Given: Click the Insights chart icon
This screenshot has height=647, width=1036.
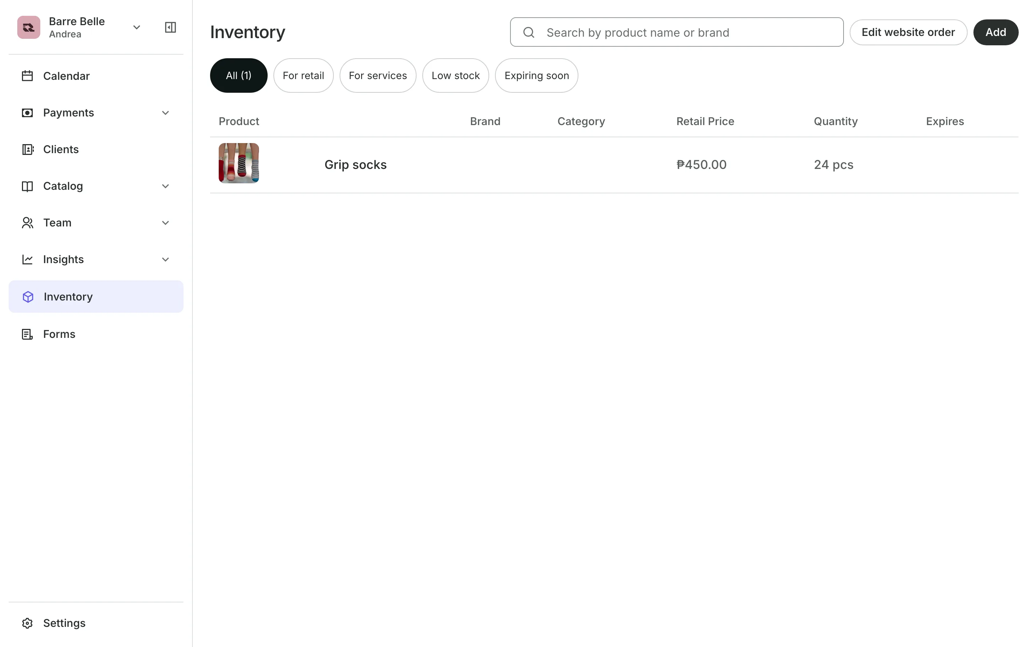Looking at the screenshot, I should click(27, 260).
